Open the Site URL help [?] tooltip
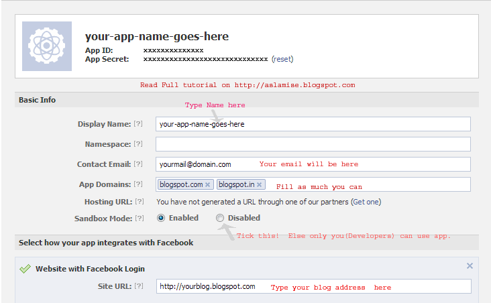491x303 pixels. 139,286
